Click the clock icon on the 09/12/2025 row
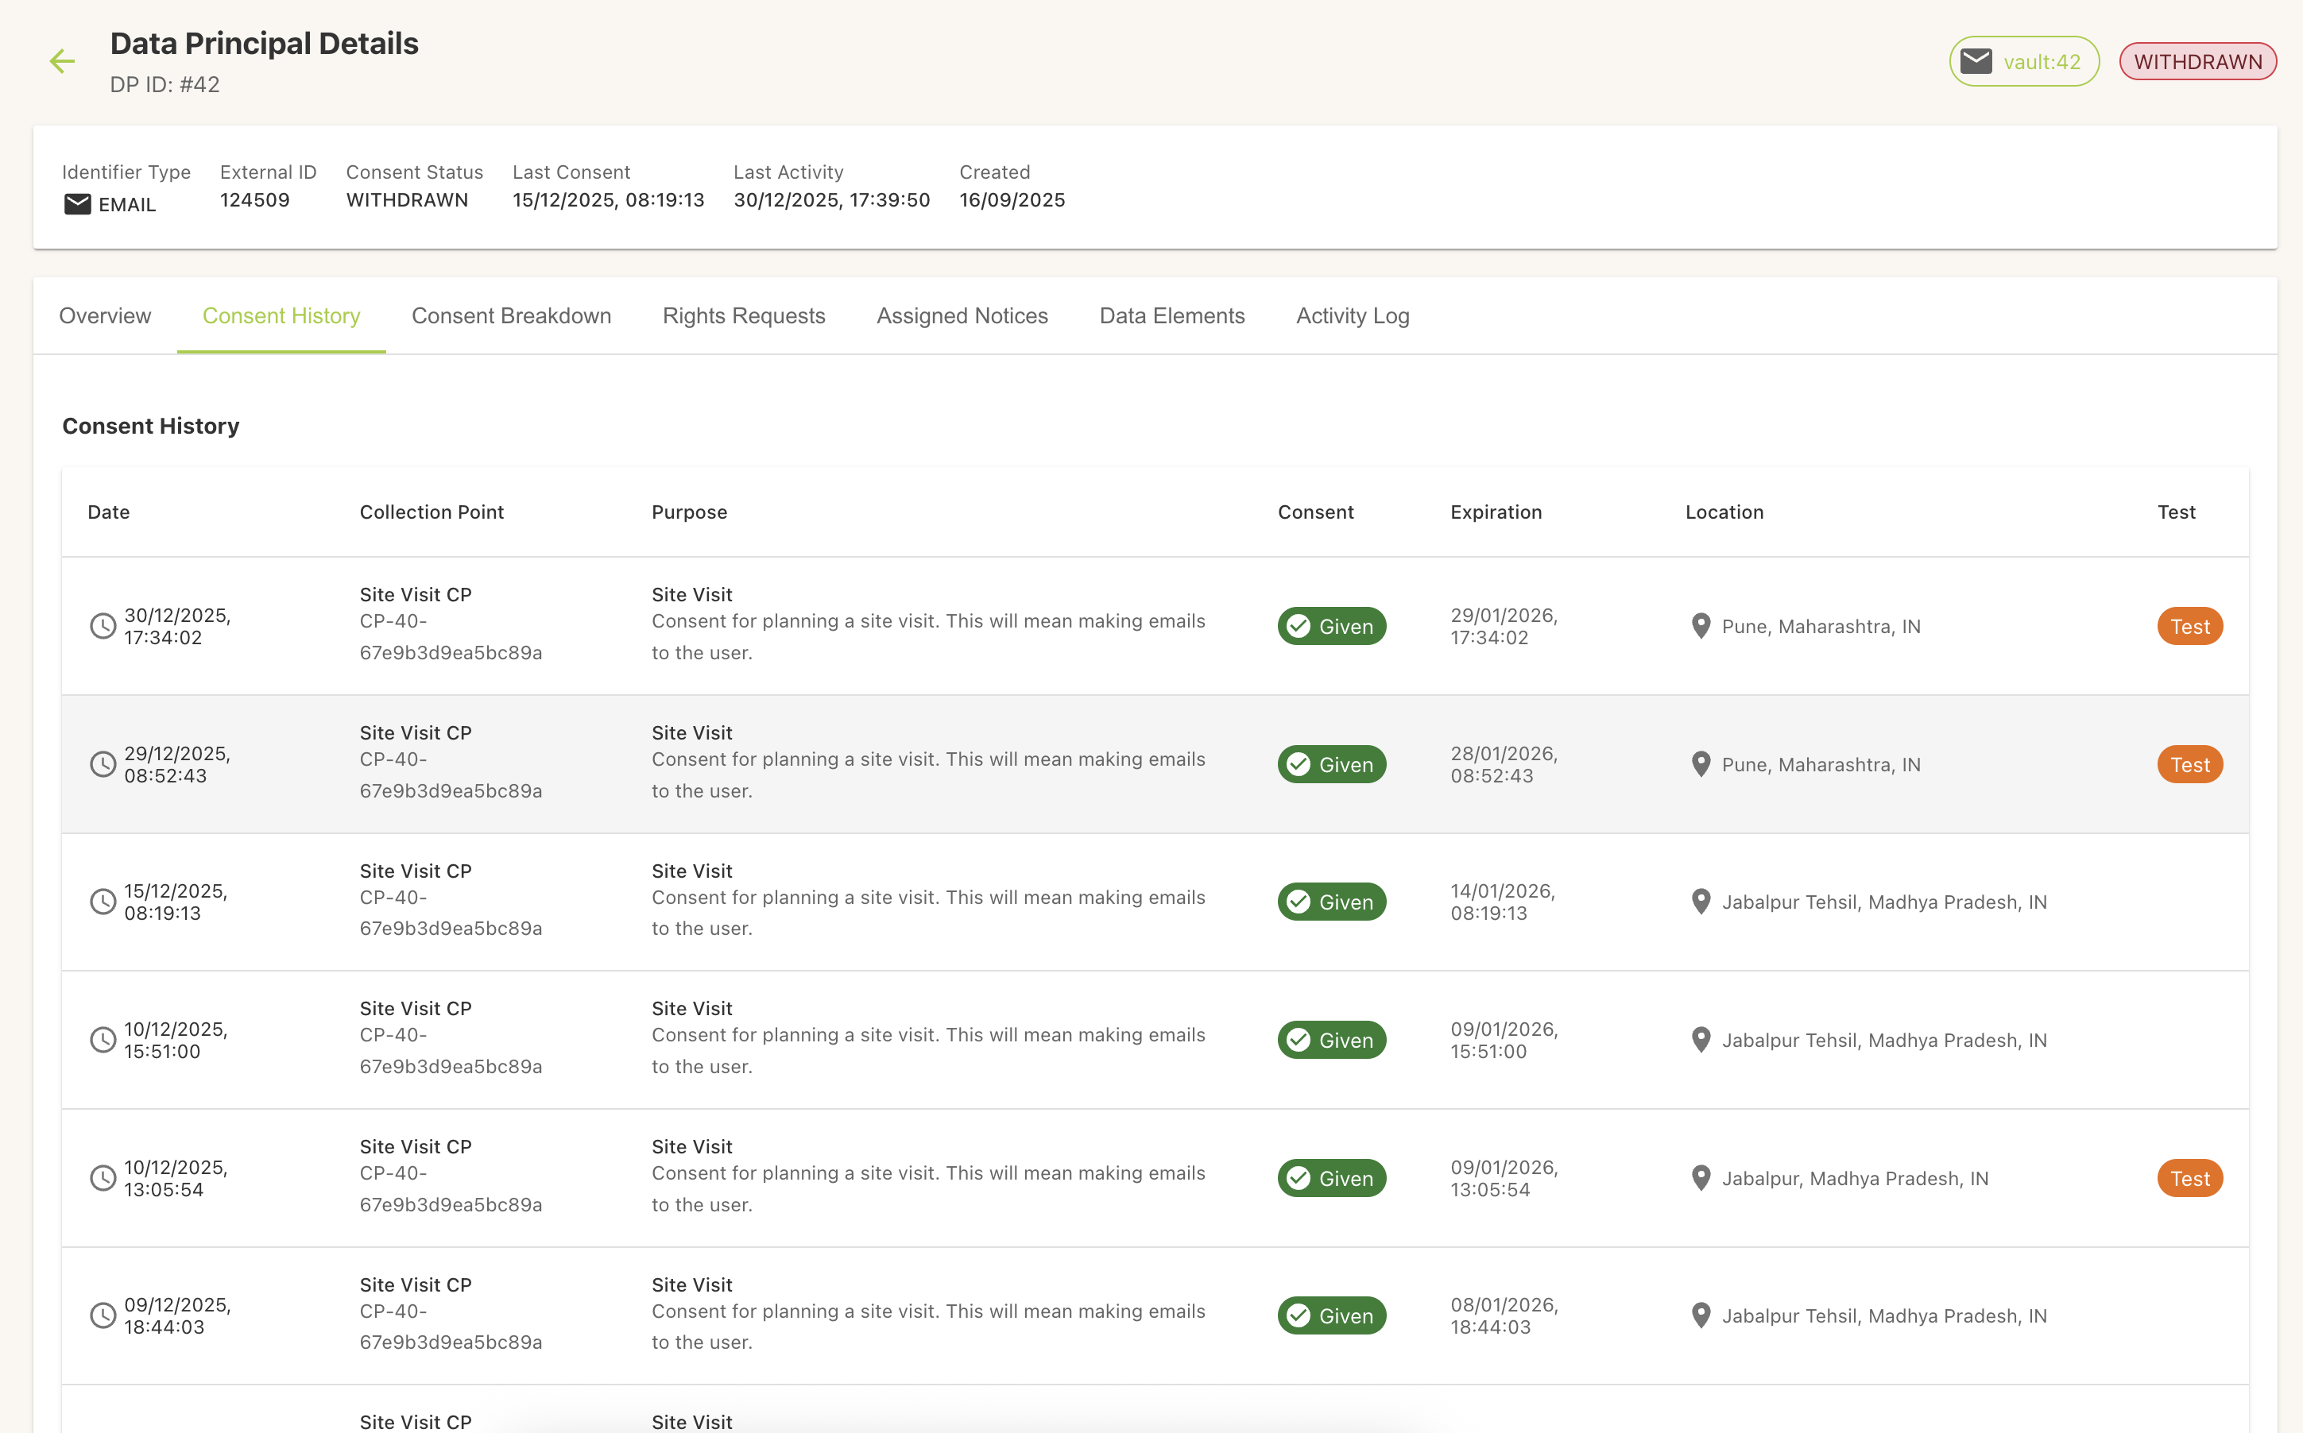2303x1433 pixels. [103, 1315]
